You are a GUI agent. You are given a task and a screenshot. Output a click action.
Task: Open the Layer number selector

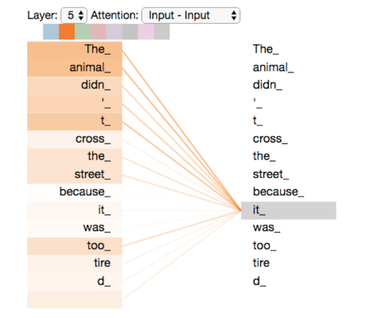pyautogui.click(x=74, y=16)
